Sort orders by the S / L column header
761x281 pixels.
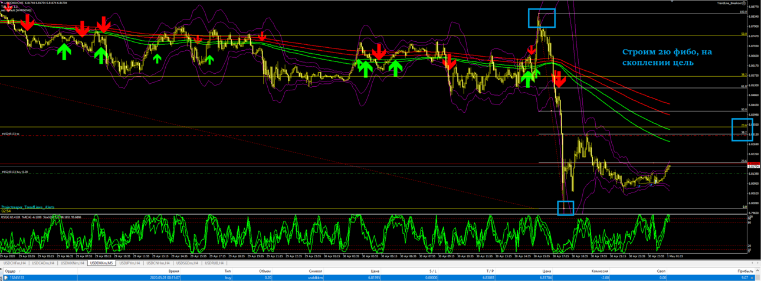(433, 271)
